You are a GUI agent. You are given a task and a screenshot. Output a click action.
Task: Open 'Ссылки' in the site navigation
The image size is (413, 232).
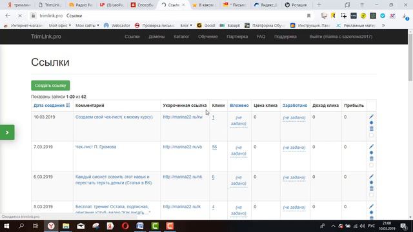click(132, 37)
